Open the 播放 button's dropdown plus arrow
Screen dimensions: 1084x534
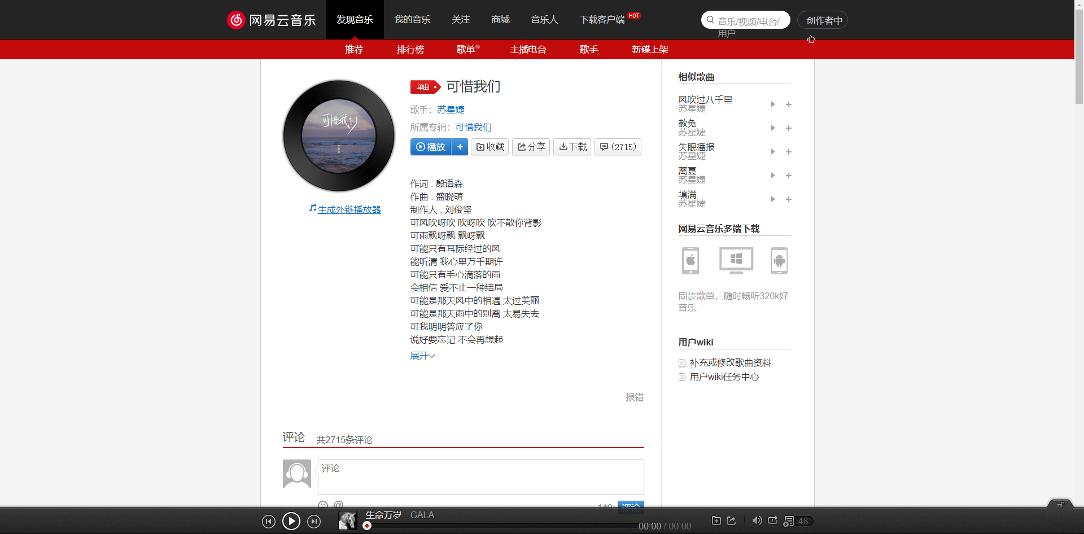click(460, 147)
